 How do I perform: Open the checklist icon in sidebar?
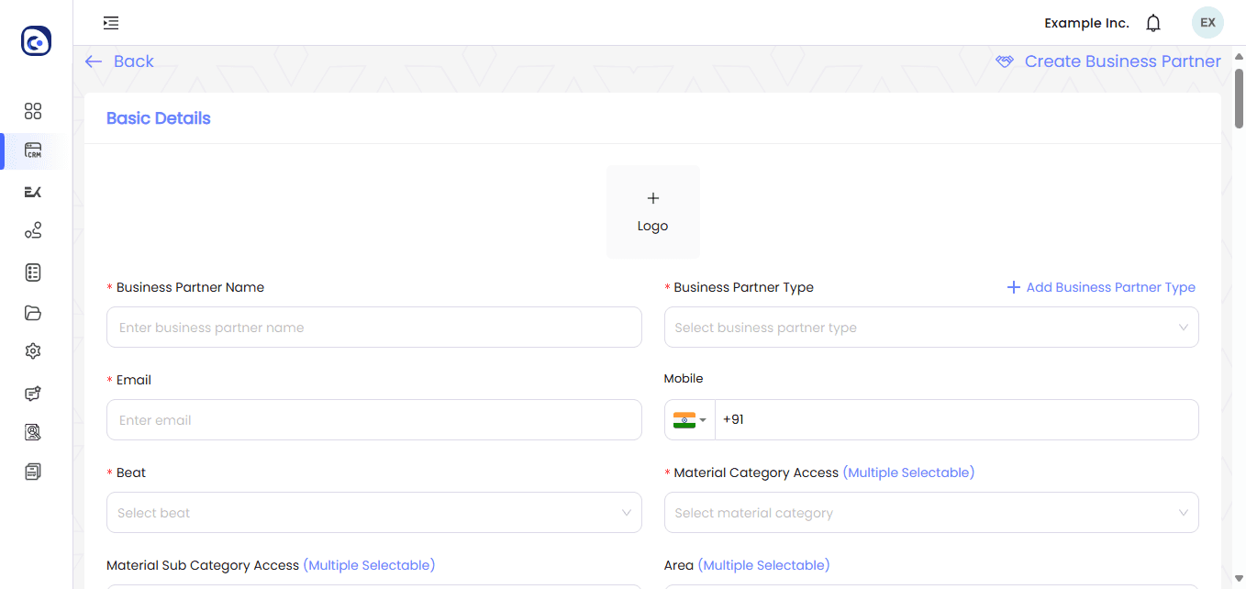[x=33, y=272]
